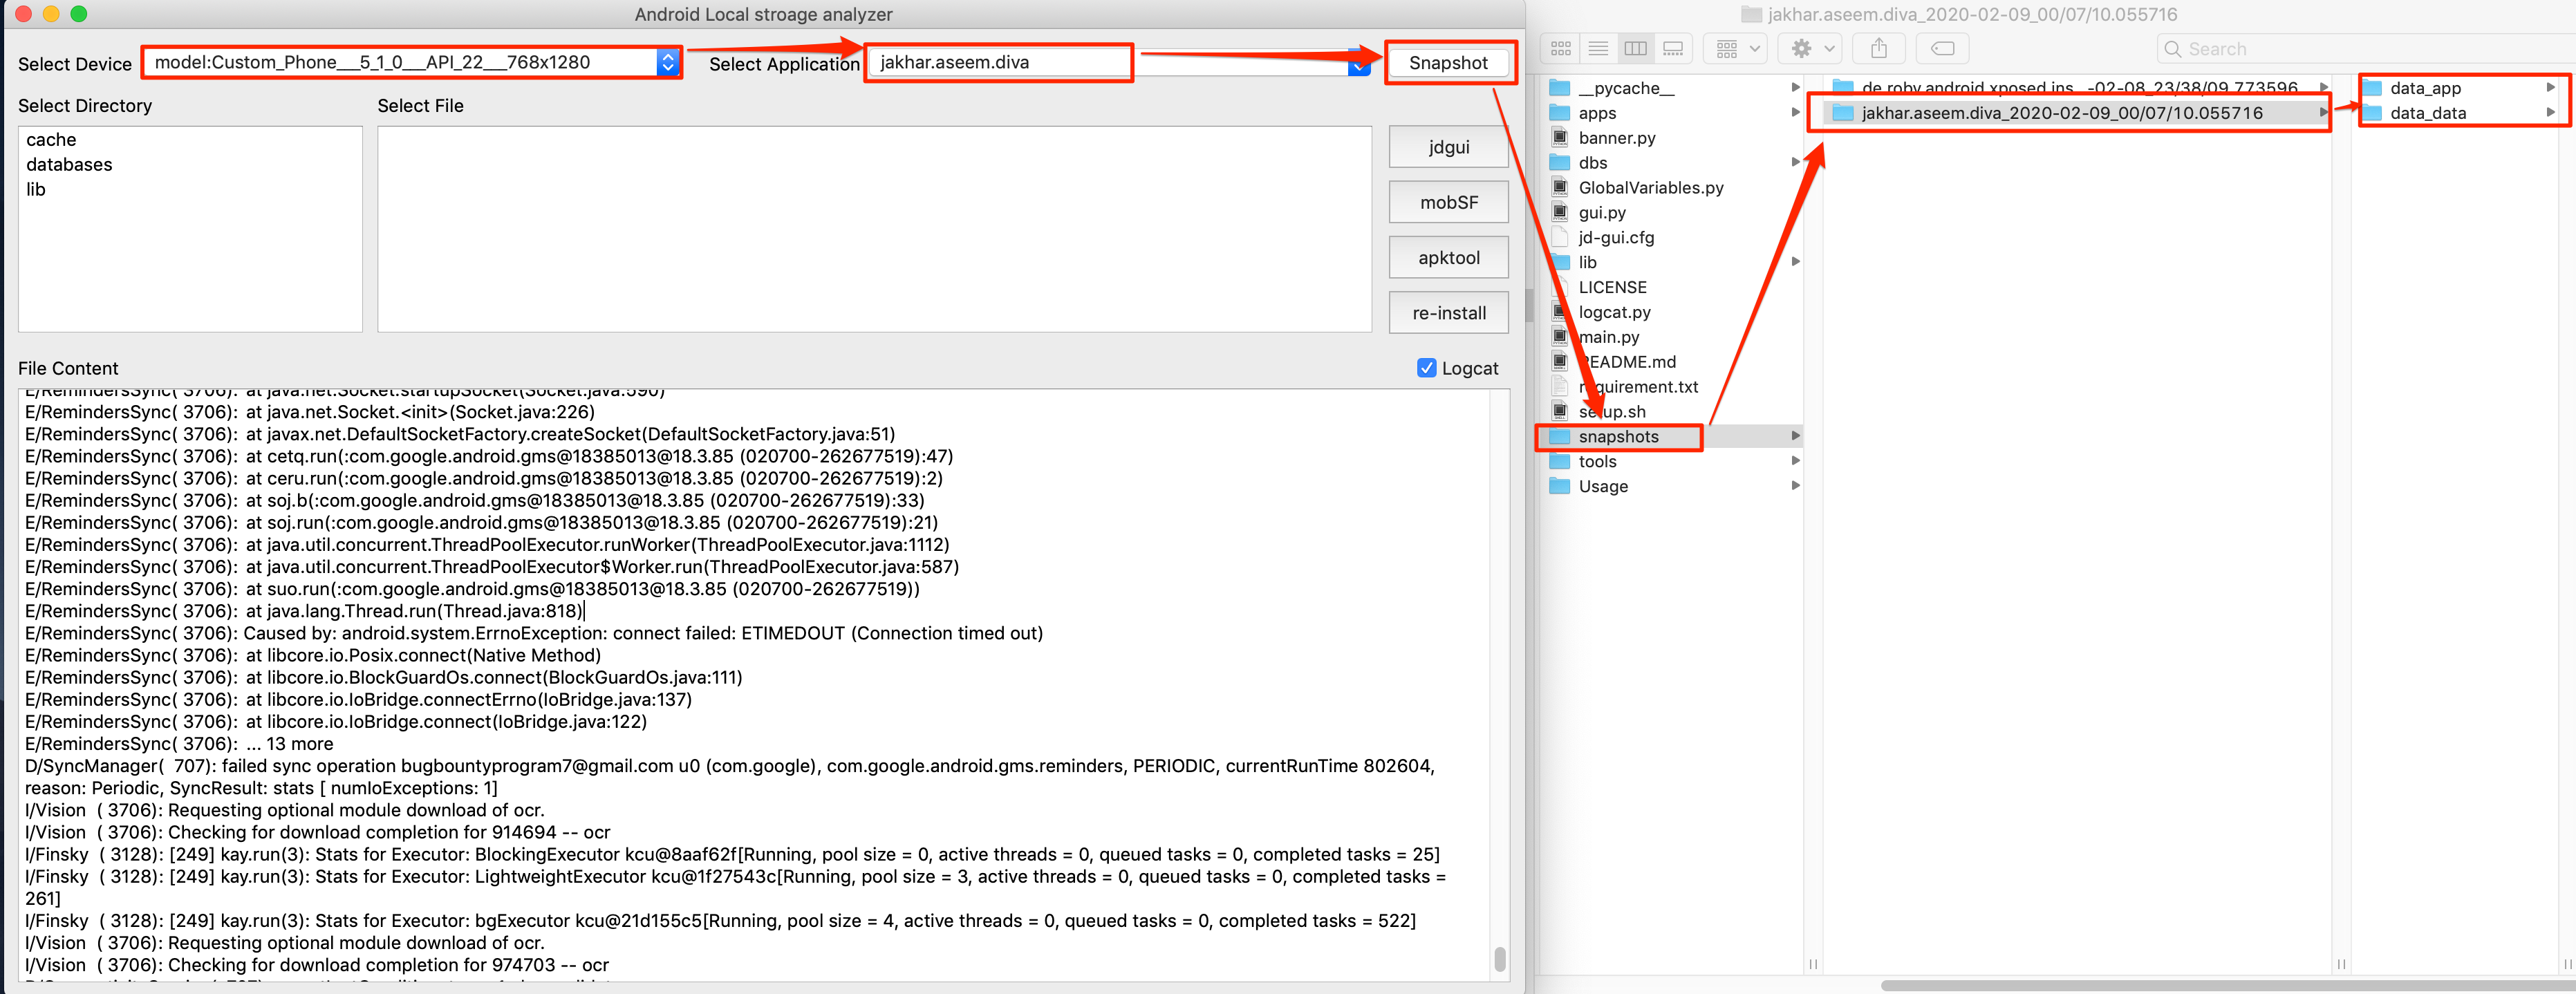Viewport: 2576px width, 994px height.
Task: Click the mobSF button
Action: click(x=1448, y=202)
